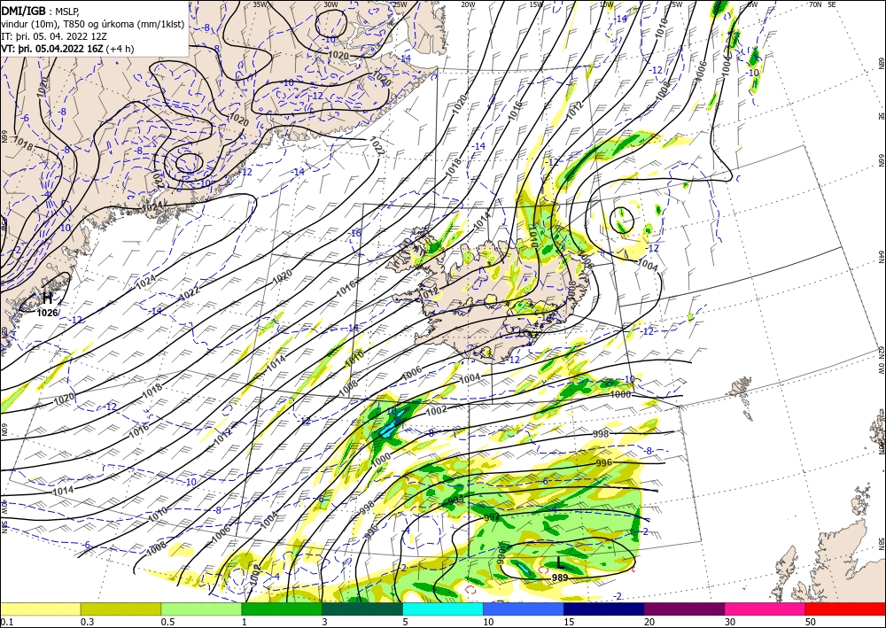Click the '0.1' value under the legend
This screenshot has width=886, height=628.
5,622
